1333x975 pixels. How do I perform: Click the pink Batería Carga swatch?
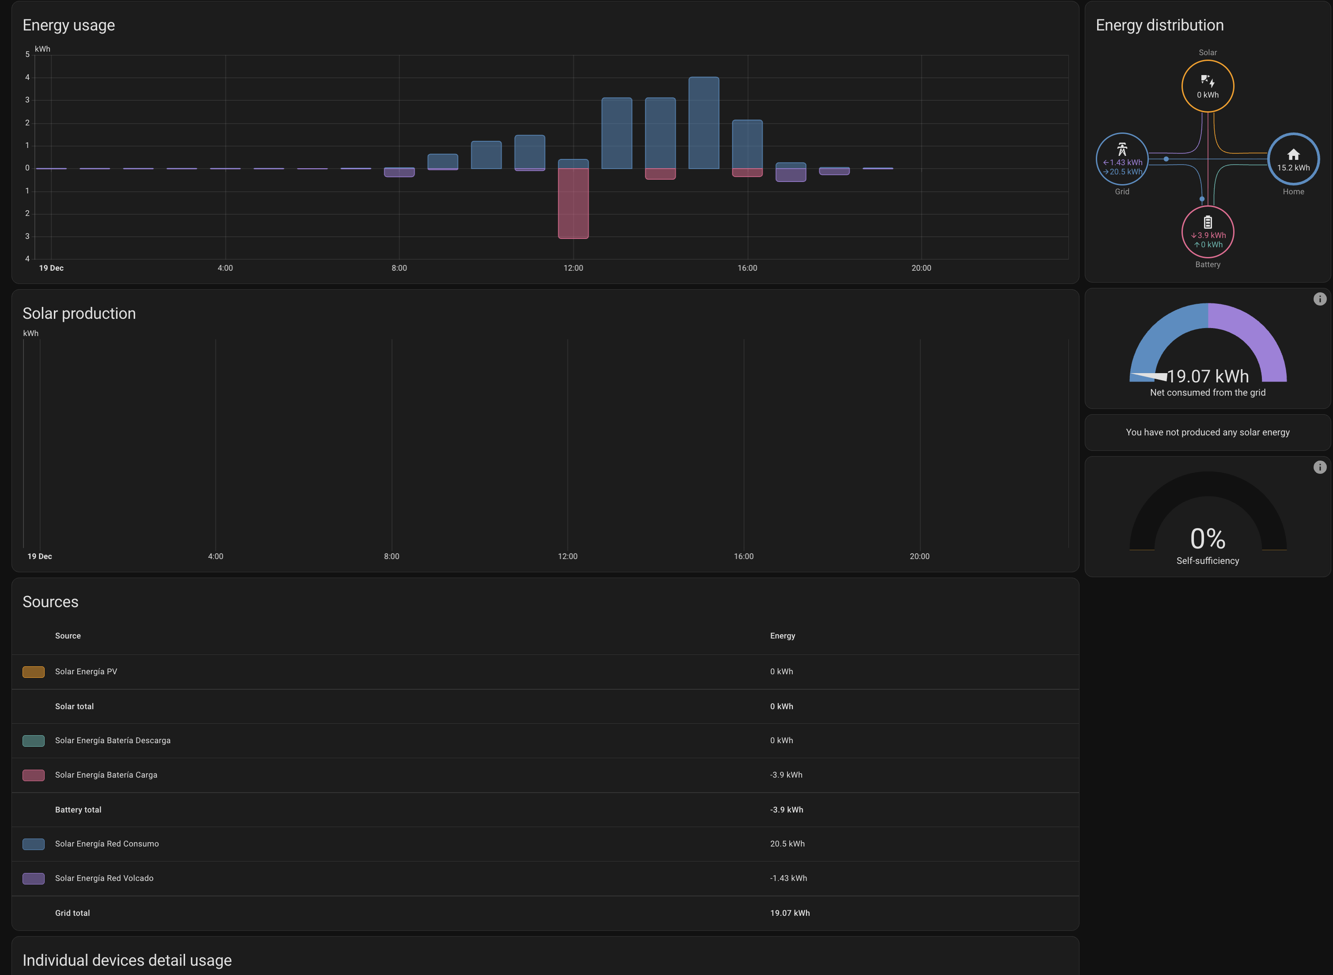tap(34, 775)
